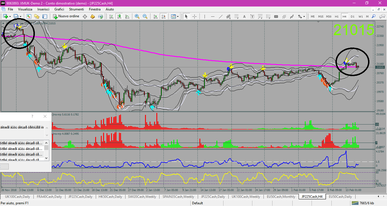Image resolution: width=387 pixels, height=206 pixels.
Task: Switch to M5 timeframe
Action: click(x=313, y=16)
